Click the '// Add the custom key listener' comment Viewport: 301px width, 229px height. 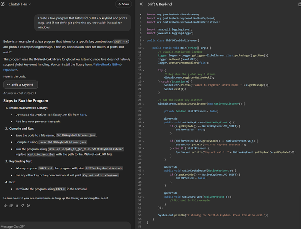[180, 100]
